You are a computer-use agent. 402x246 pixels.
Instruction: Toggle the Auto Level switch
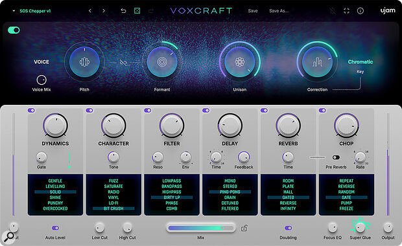[55, 228]
